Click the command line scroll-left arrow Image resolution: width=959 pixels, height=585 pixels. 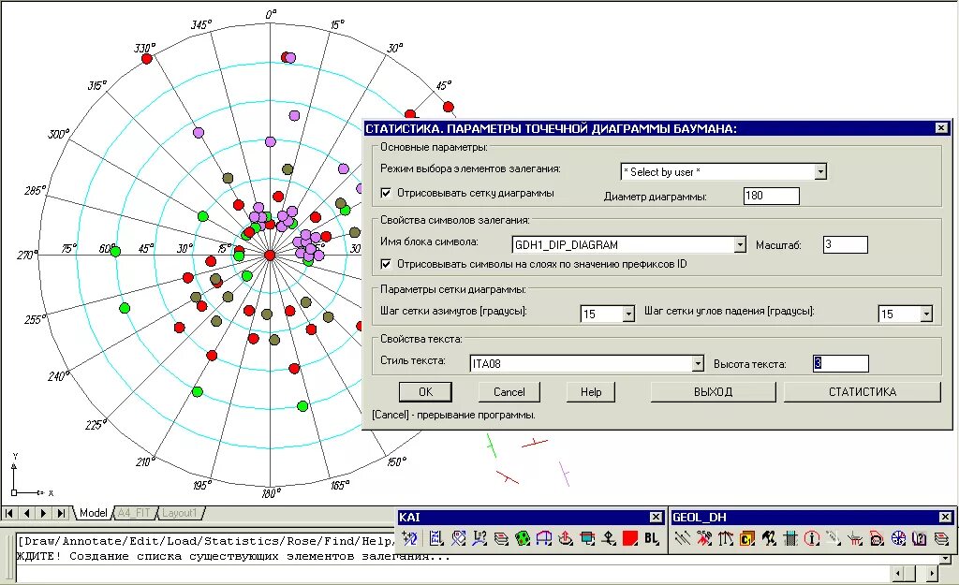898,574
